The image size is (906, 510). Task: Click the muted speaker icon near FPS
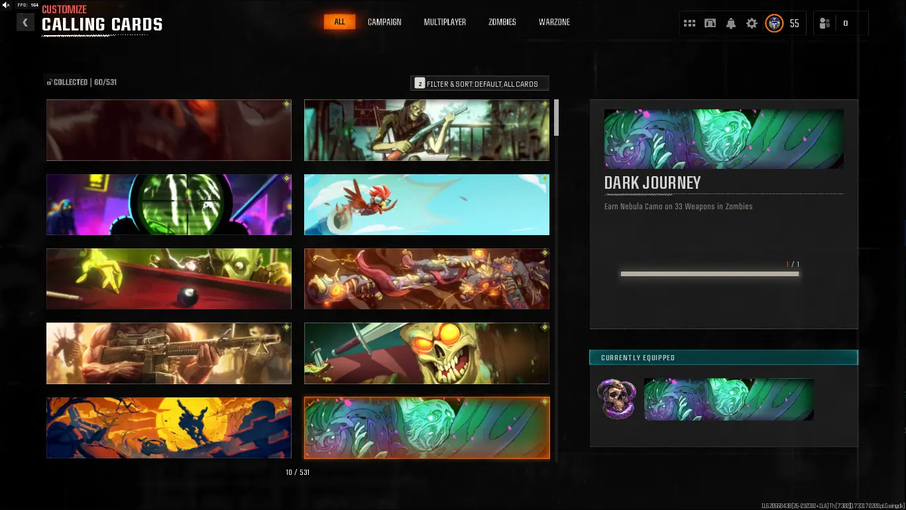tap(6, 5)
